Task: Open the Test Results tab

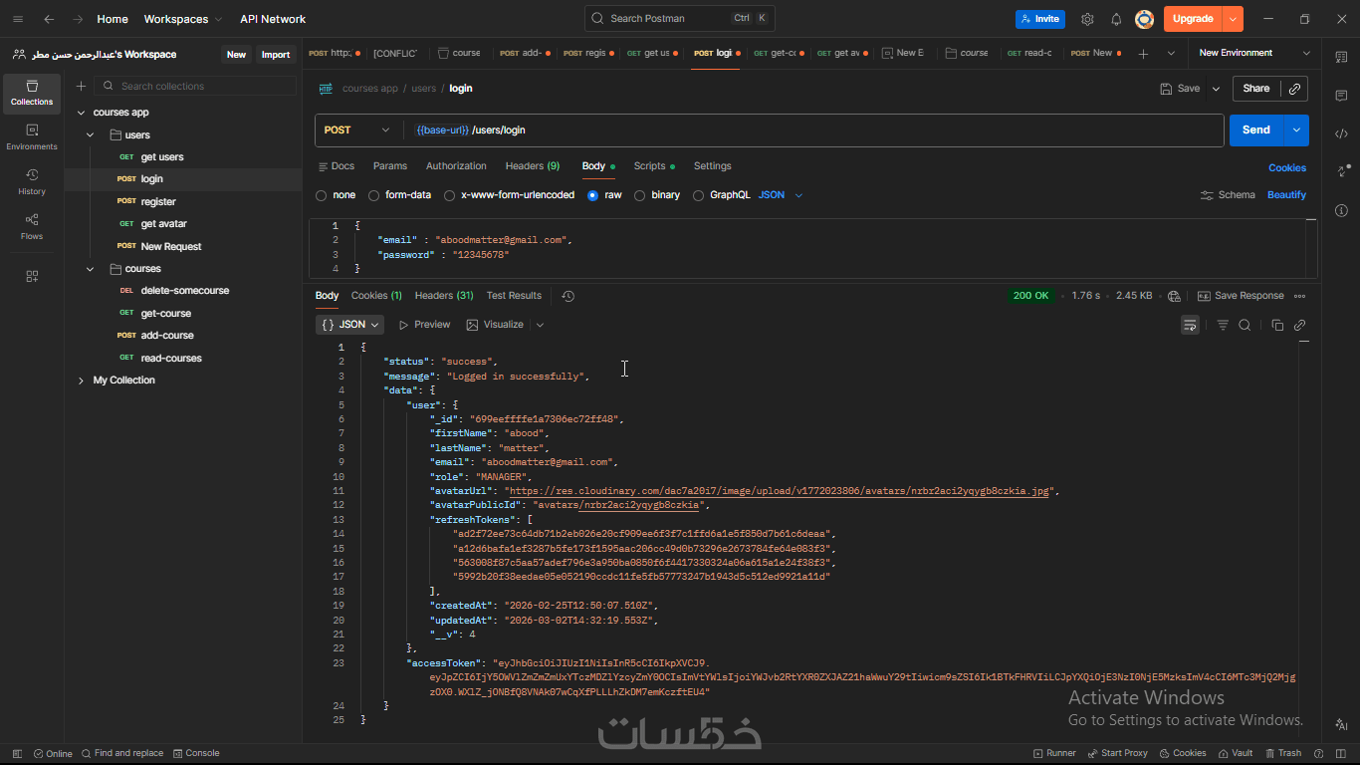Action: [x=514, y=296]
